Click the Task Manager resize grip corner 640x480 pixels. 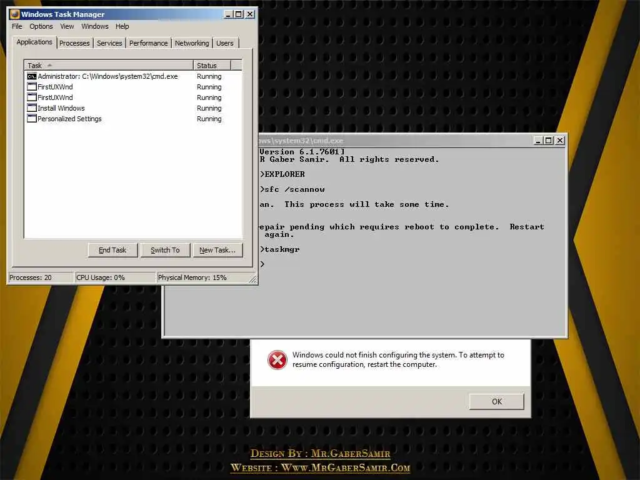click(x=253, y=279)
